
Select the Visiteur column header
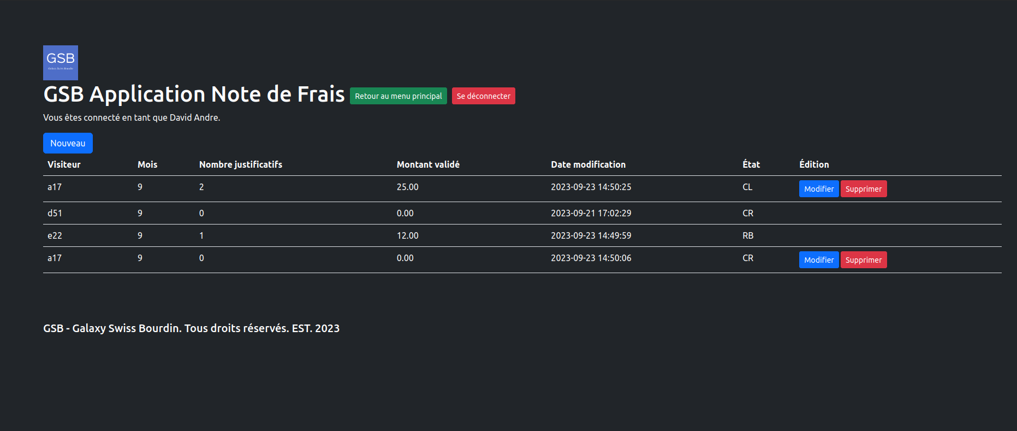coord(64,164)
